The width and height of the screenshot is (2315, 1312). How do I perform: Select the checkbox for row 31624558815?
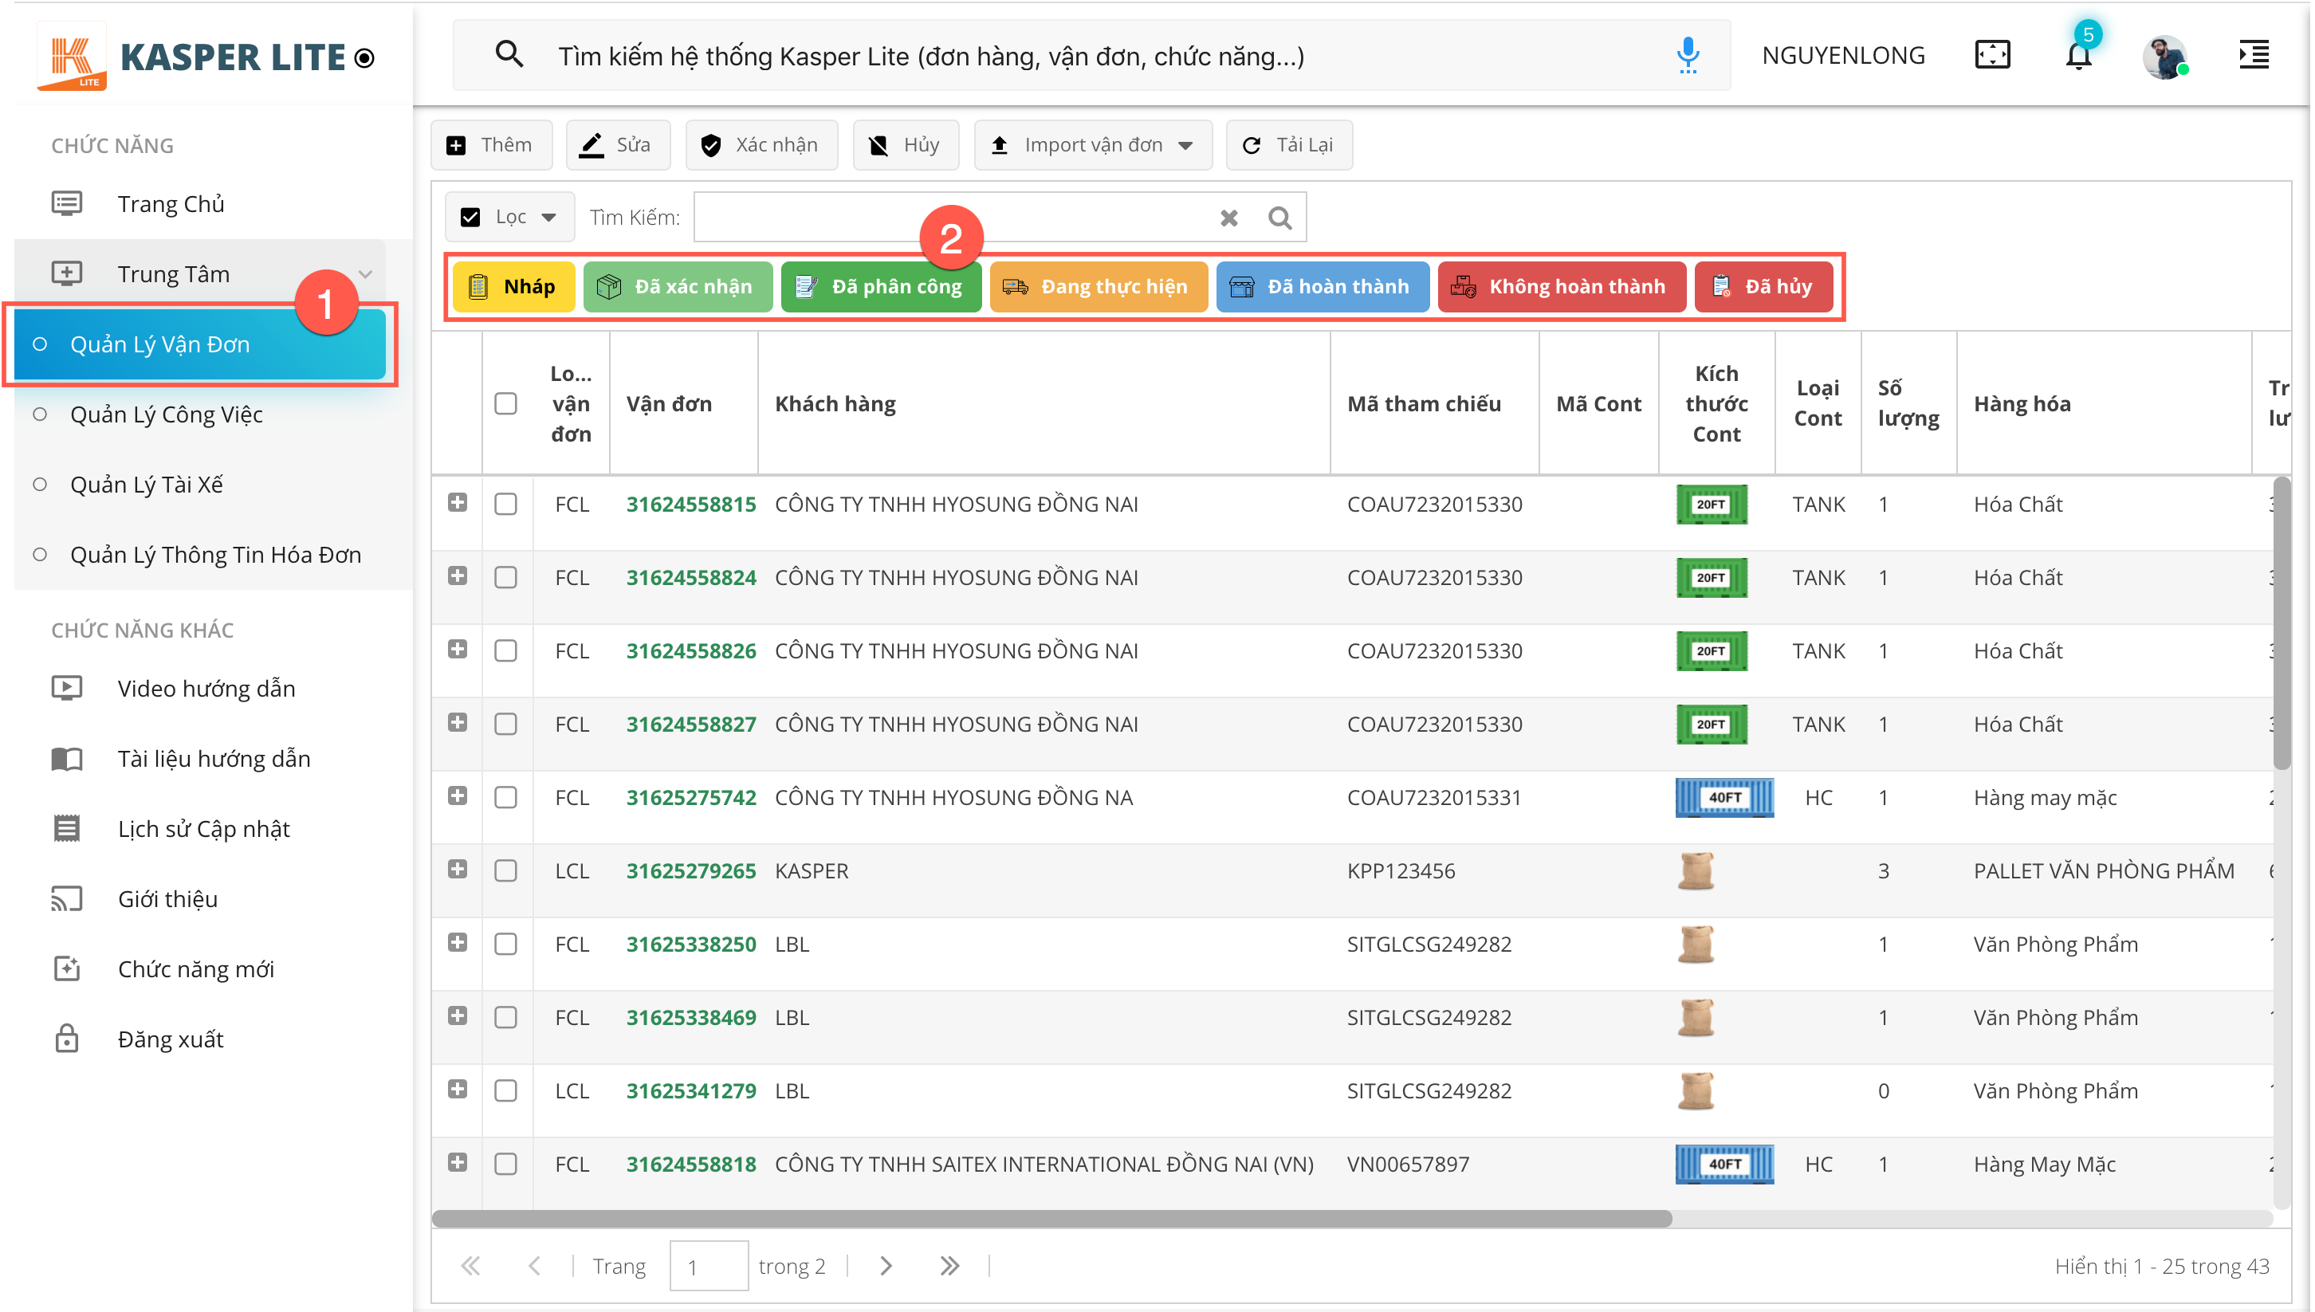coord(505,504)
